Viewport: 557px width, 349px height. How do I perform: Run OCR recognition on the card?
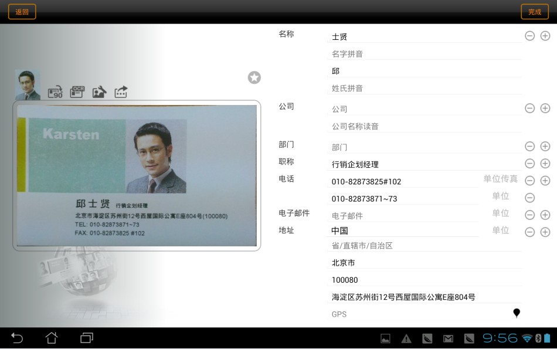(x=77, y=92)
